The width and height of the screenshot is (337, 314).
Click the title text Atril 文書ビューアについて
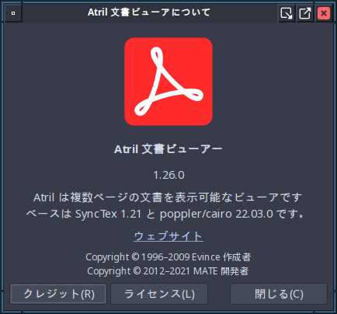point(149,12)
